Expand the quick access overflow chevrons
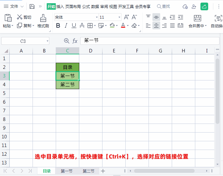 40,6
